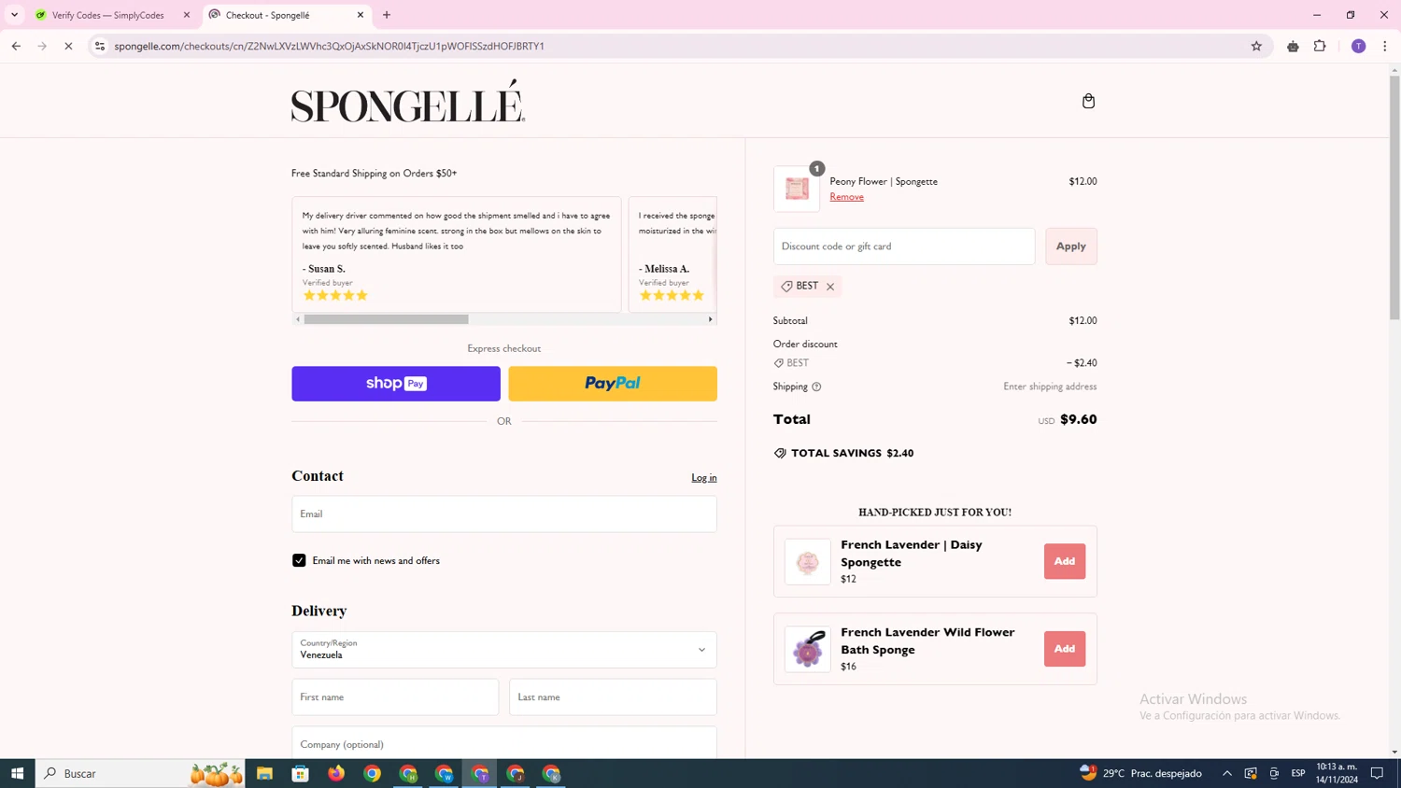Image resolution: width=1401 pixels, height=788 pixels.
Task: Open File Explorer from the taskbar
Action: 264,773
